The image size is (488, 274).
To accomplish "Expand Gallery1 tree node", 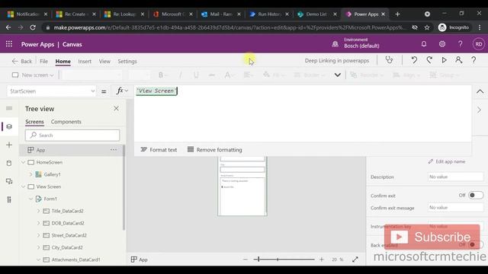I will pos(30,174).
